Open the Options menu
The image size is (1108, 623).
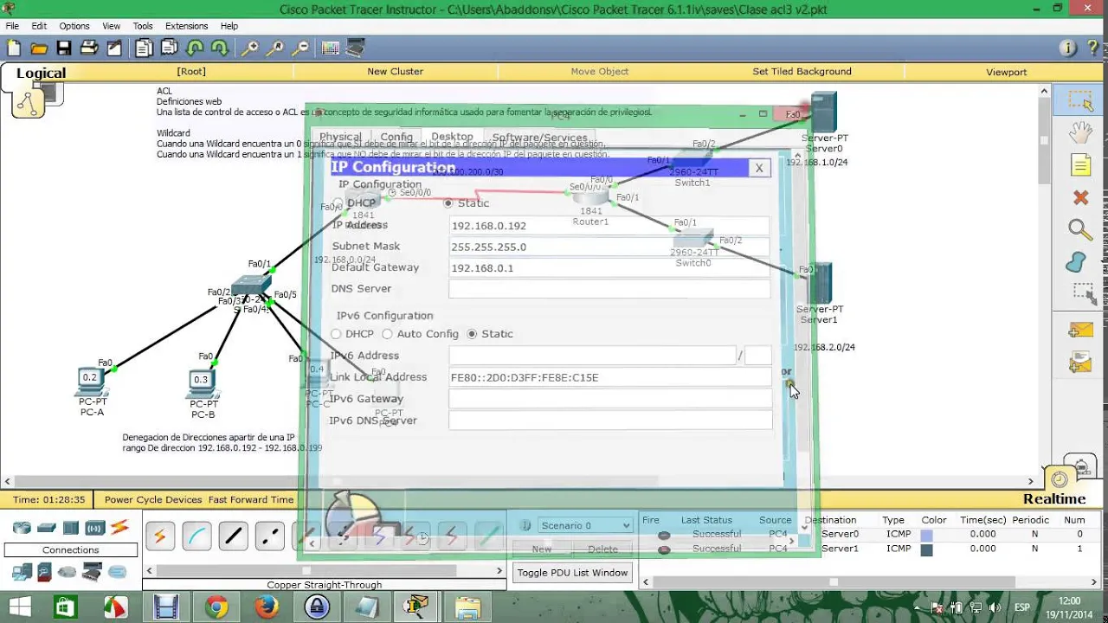(x=74, y=26)
